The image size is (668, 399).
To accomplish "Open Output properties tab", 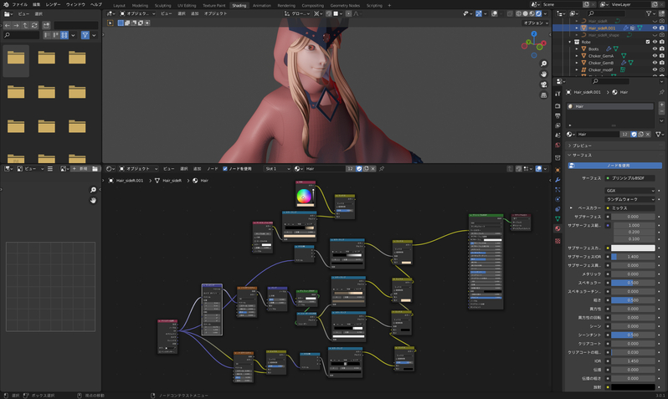I will click(x=558, y=115).
